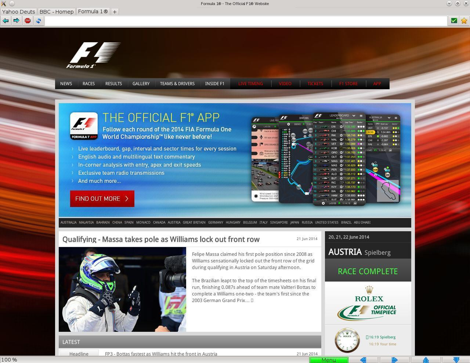
Task: Open the VIDEO navigation link
Action: click(285, 84)
